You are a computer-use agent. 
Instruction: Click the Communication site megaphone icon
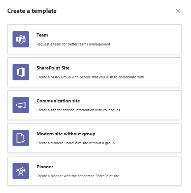pos(21,105)
